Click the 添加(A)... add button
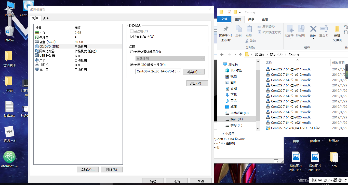 88,169
